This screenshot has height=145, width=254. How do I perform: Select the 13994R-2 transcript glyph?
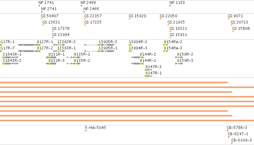[x=130, y=45]
